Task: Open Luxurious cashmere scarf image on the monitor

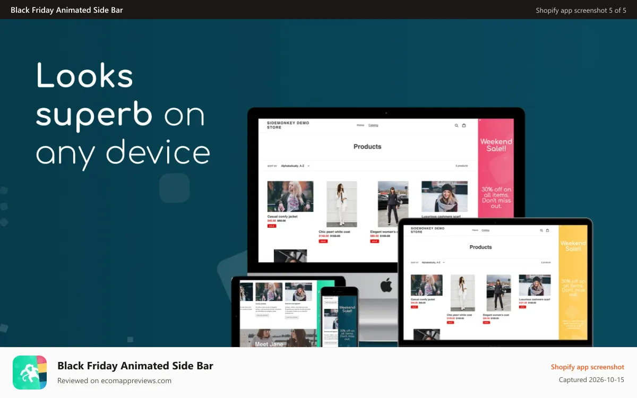Action: [x=445, y=196]
